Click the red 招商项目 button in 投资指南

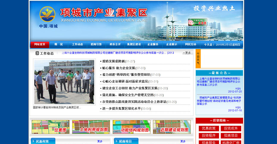point(231,136)
